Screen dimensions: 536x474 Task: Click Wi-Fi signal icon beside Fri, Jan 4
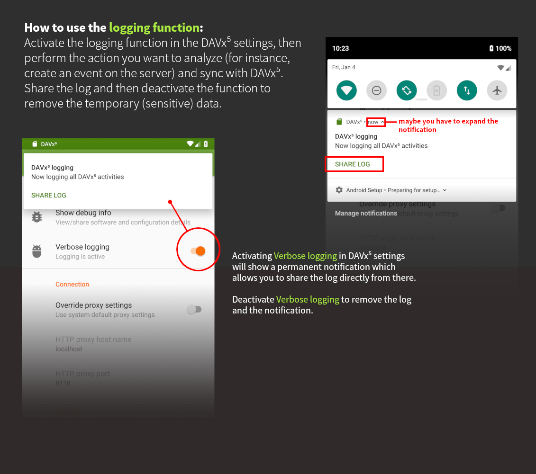(x=500, y=68)
